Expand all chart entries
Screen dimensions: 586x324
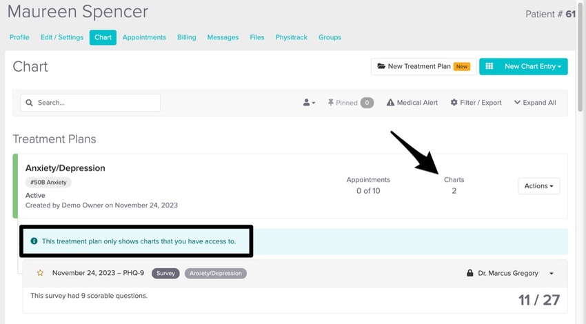click(535, 103)
